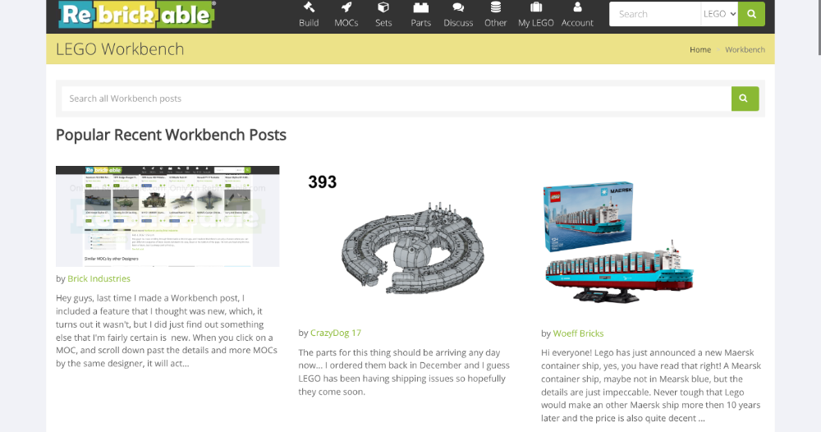
Task: Select the Workbench breadcrumb
Action: click(745, 49)
